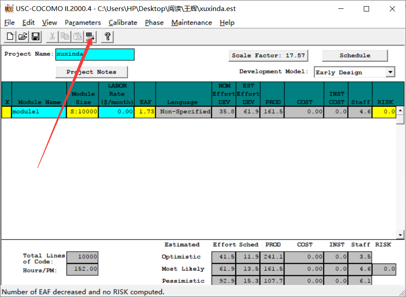
Task: Click the Project Name field xuxinda
Action: click(95, 55)
